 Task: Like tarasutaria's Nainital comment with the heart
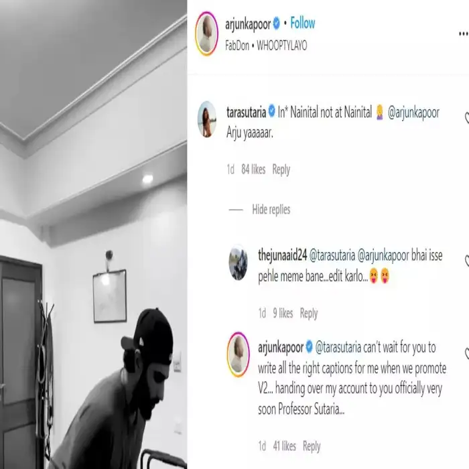pos(466,117)
